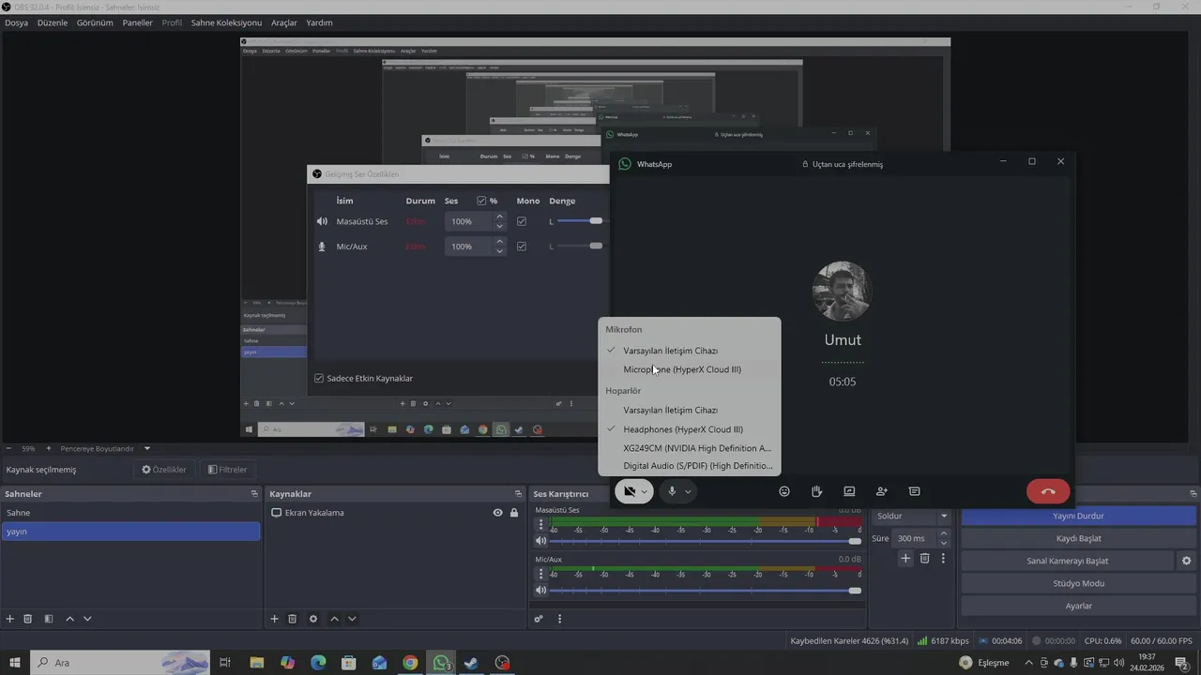Image resolution: width=1201 pixels, height=675 pixels.
Task: Toggle Mono checkbox for Masaüstü Ses
Action: (x=522, y=221)
